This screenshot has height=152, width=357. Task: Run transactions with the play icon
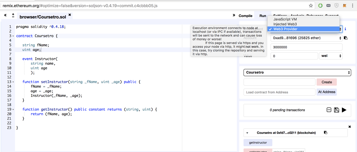[x=344, y=110]
